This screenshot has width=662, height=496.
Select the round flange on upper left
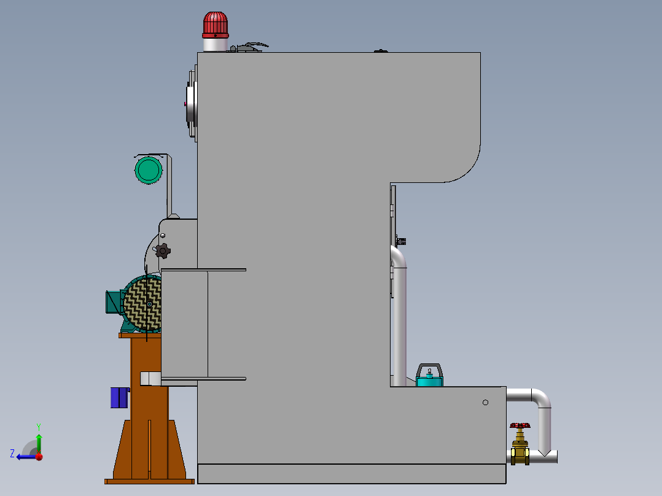191,103
